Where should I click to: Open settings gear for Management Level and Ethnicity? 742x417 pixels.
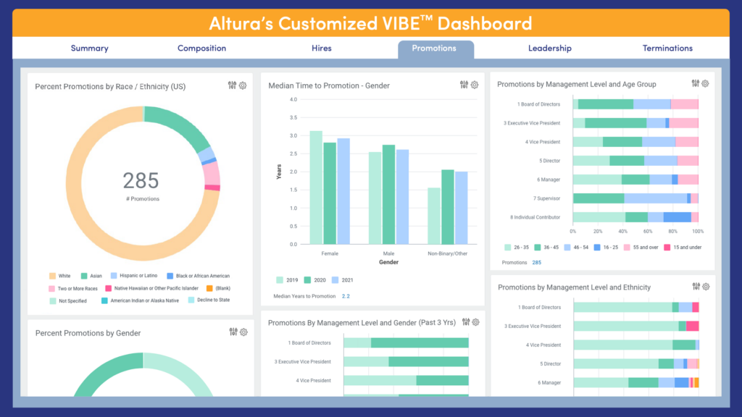[706, 287]
